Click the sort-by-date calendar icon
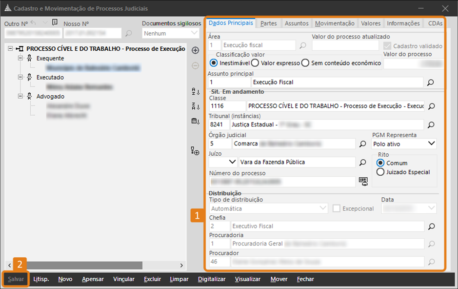This screenshot has width=458, height=289. pyautogui.click(x=195, y=121)
